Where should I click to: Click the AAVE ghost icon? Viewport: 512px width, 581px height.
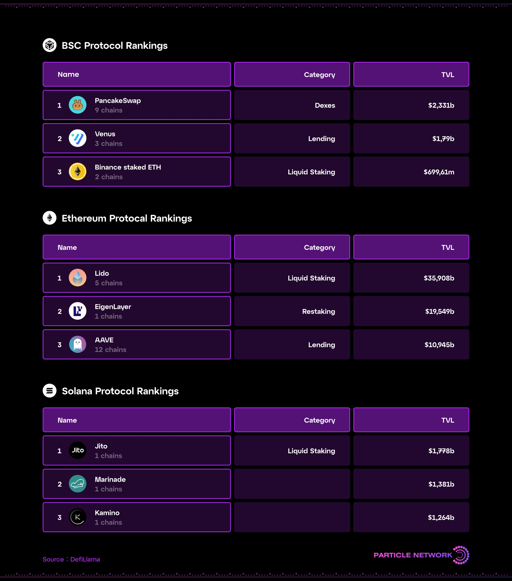click(x=78, y=344)
